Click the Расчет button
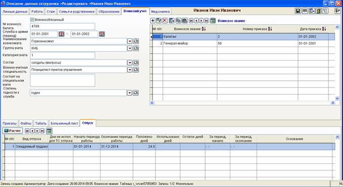This screenshot has width=343, height=187. 13,131
